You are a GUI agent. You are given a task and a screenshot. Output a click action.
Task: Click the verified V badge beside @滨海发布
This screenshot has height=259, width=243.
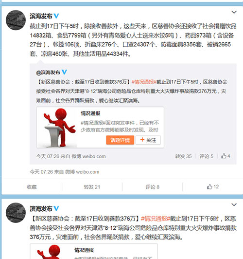pyautogui.click(x=64, y=72)
